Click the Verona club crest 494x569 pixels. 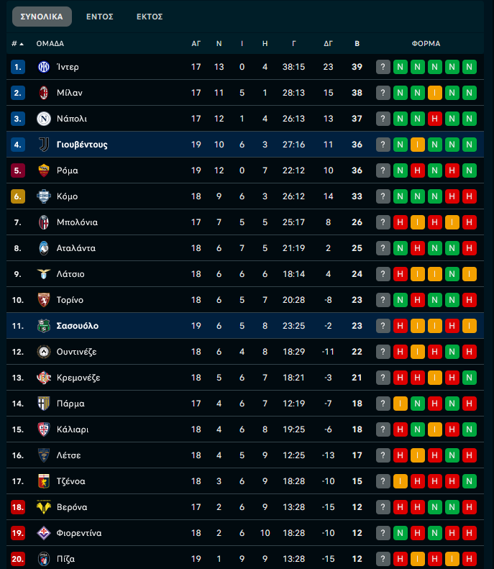point(43,507)
